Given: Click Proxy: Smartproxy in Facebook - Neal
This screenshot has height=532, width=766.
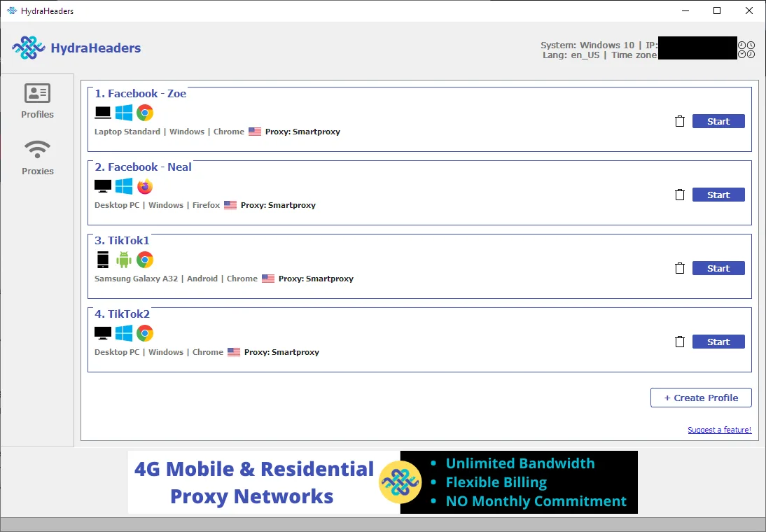Looking at the screenshot, I should click(x=278, y=205).
